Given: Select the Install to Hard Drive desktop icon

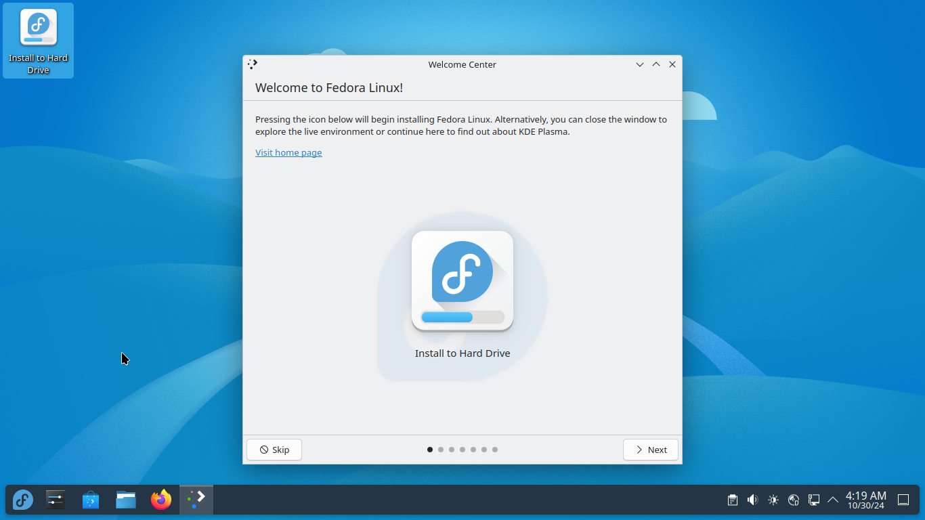Looking at the screenshot, I should pos(38,41).
